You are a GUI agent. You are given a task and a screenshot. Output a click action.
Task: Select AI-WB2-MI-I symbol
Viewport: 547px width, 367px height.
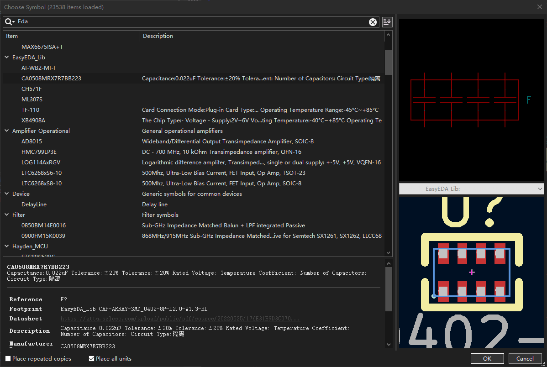point(38,68)
